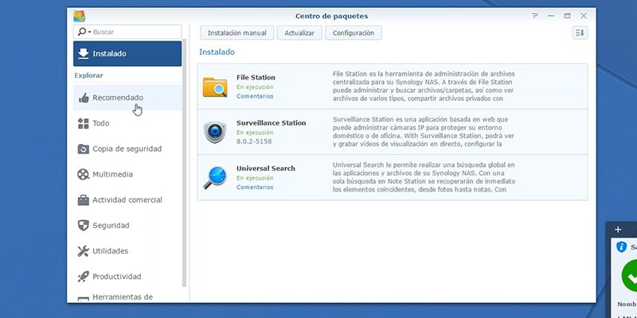Open Actividad comercial category

[x=127, y=200]
